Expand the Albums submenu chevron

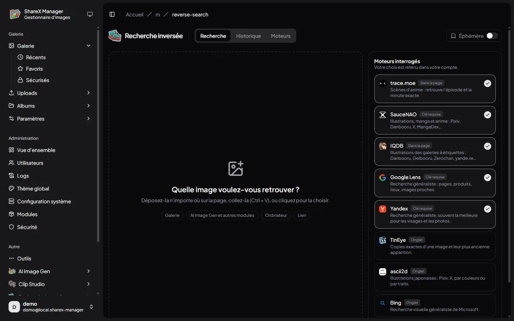(x=89, y=106)
